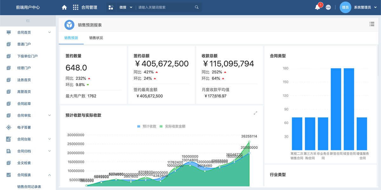Go to 合同起草 in the sidebar
This screenshot has height=190, width=381.
click(24, 104)
